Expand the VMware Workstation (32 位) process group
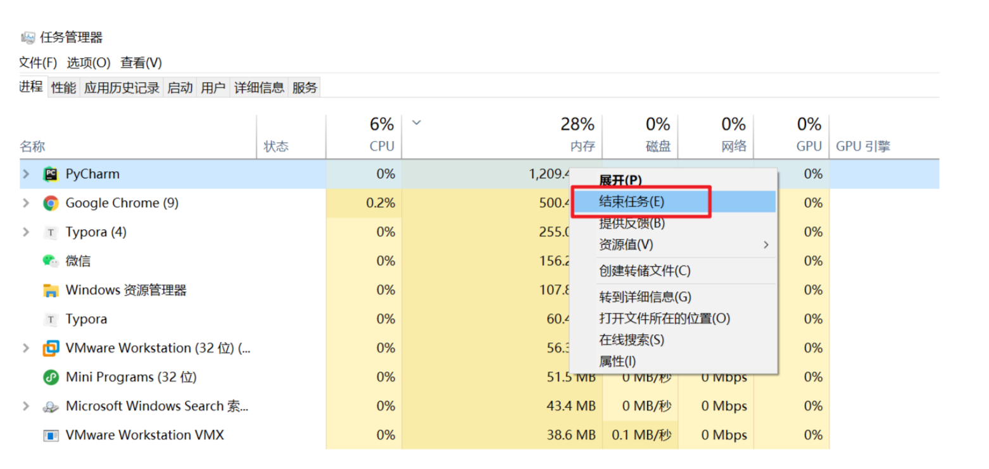 pyautogui.click(x=26, y=348)
